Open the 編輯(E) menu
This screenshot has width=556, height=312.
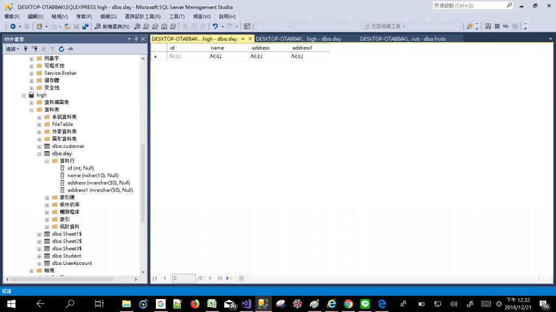click(35, 17)
